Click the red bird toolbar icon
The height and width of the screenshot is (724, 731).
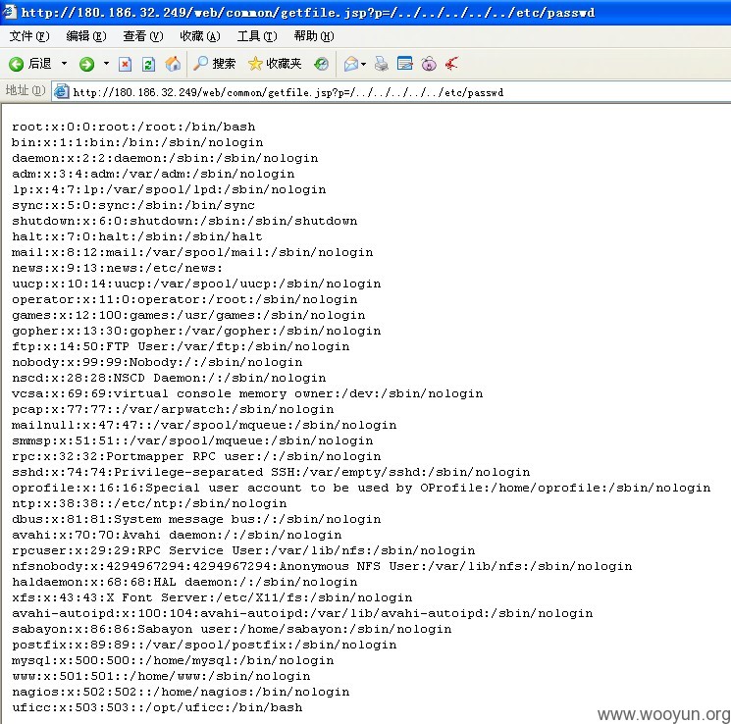(x=451, y=64)
